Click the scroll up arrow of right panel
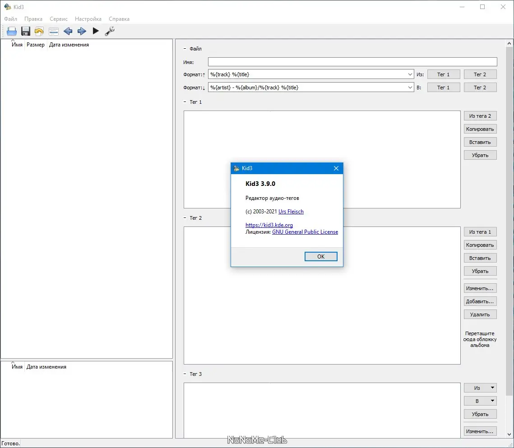This screenshot has width=514, height=448. point(509,43)
